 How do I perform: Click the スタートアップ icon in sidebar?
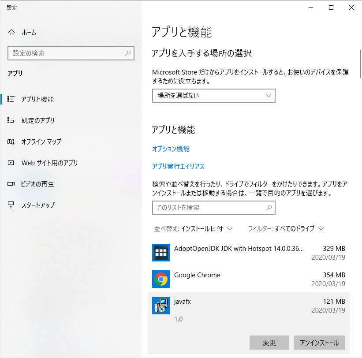tap(11, 205)
